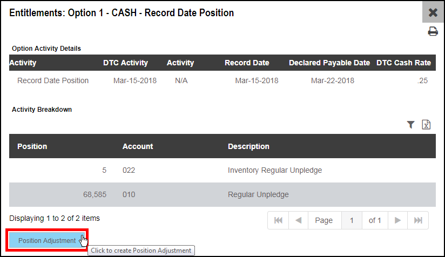This screenshot has height=257, width=445.
Task: Click the DTC Activity column header
Action: pos(125,63)
